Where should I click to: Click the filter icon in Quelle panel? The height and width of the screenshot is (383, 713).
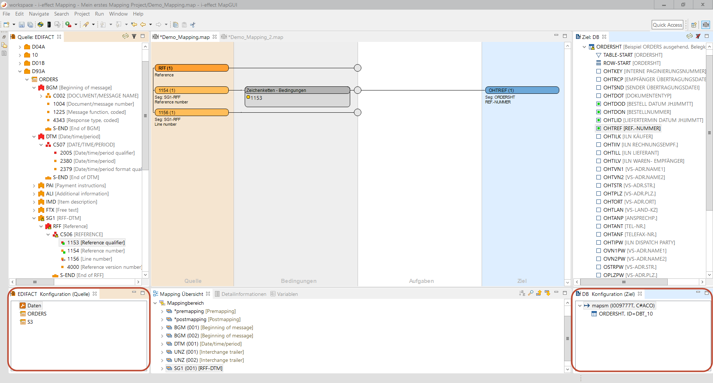point(134,36)
